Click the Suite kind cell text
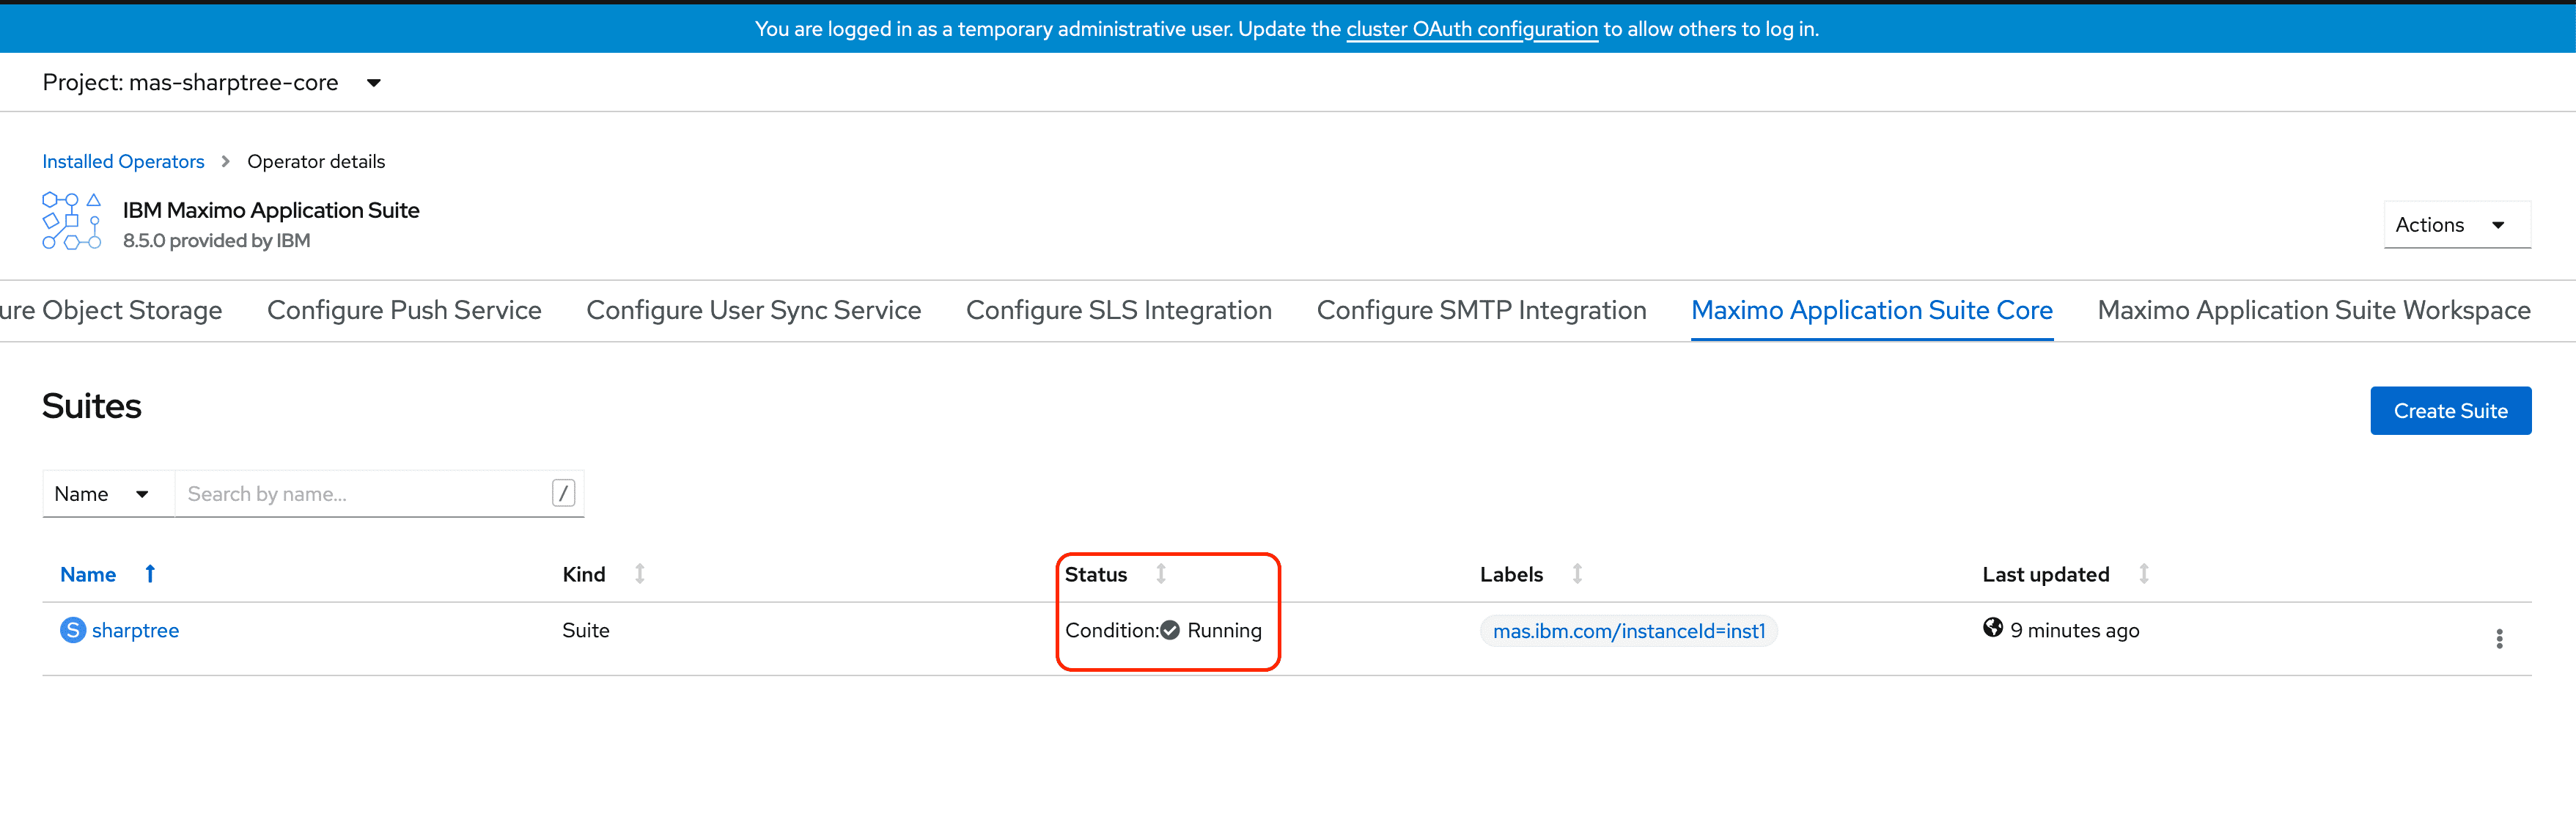The height and width of the screenshot is (817, 2576). (x=585, y=631)
